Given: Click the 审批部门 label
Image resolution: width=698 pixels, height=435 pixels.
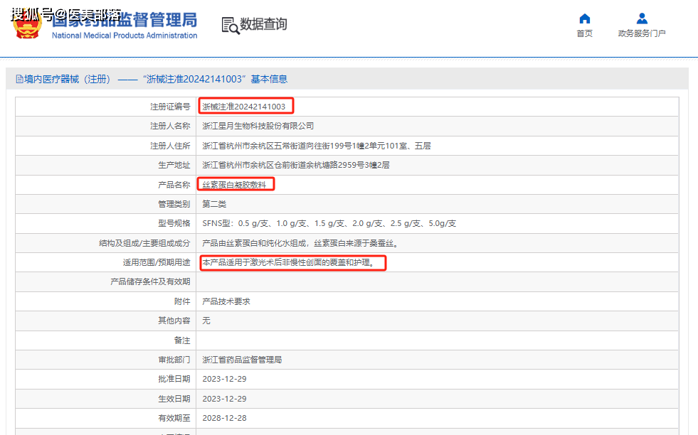Looking at the screenshot, I should pyautogui.click(x=174, y=360).
